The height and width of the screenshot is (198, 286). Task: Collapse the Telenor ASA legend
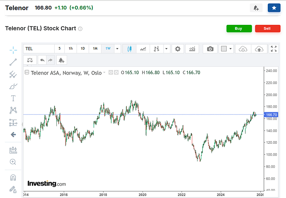click(x=27, y=72)
